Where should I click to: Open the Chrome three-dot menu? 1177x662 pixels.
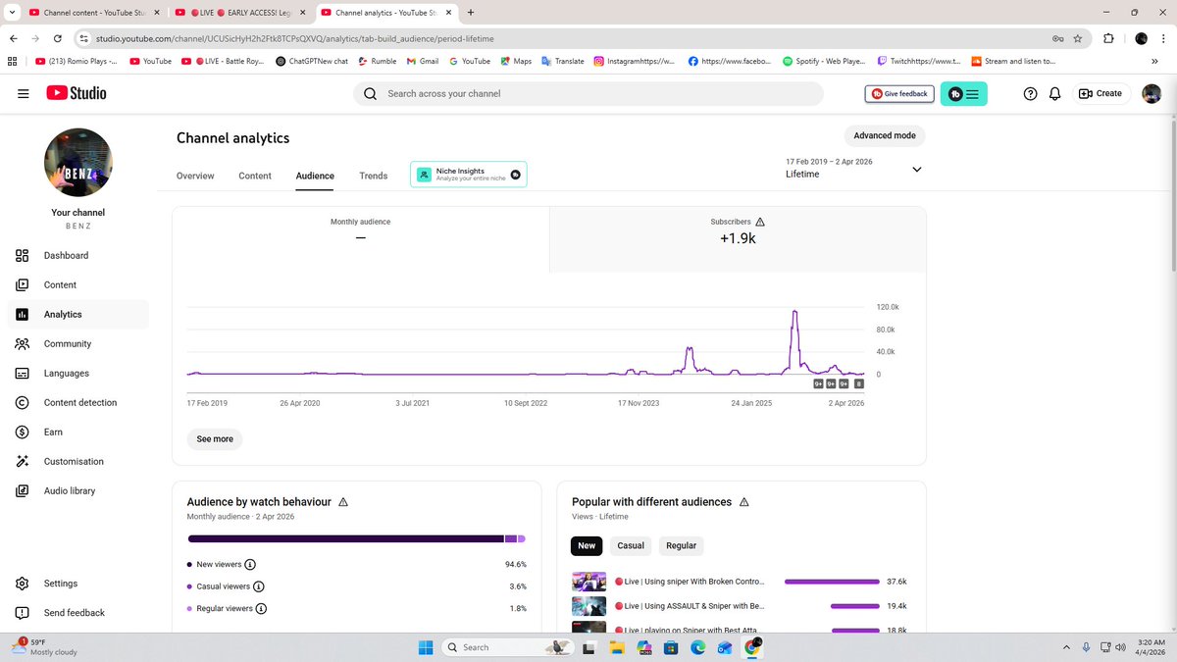point(1163,38)
